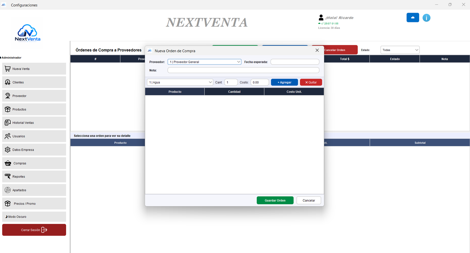Click the "¡Hola! Ricardo" greeting
The width and height of the screenshot is (470, 253).
tap(339, 18)
